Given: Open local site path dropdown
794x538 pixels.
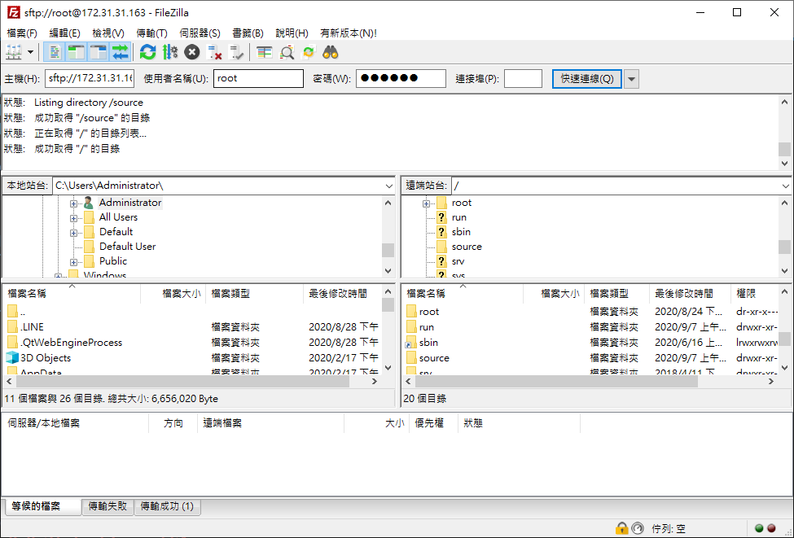Looking at the screenshot, I should [389, 186].
